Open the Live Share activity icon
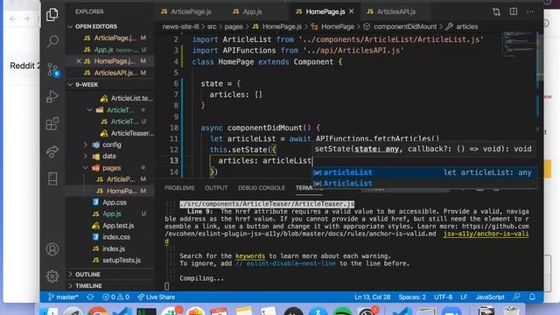560x315 pixels. click(x=52, y=151)
